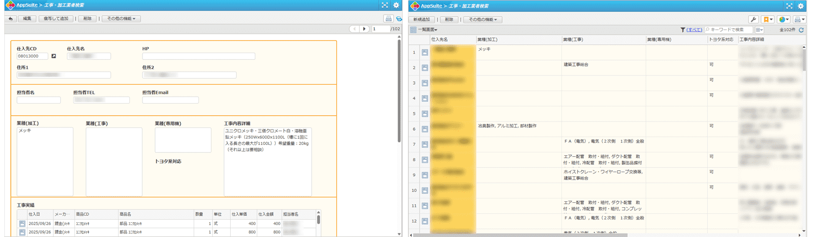Click the 新規追加 button
Viewport: 816px width, 237px height.
click(x=422, y=19)
